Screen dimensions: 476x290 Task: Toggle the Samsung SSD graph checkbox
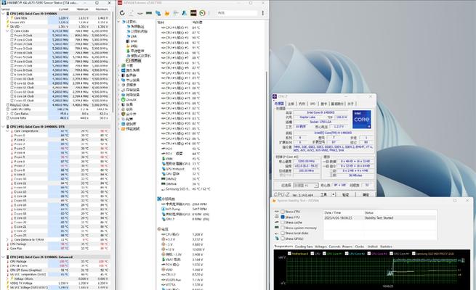coord(414,253)
